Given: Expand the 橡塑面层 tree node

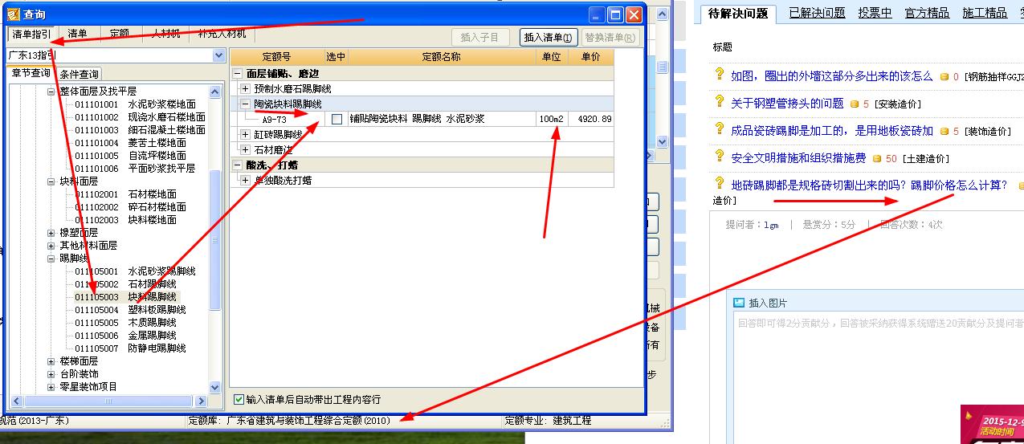Looking at the screenshot, I should pos(51,233).
